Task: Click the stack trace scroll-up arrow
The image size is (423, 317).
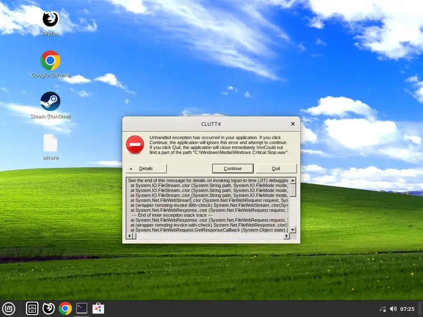Action: [293, 180]
